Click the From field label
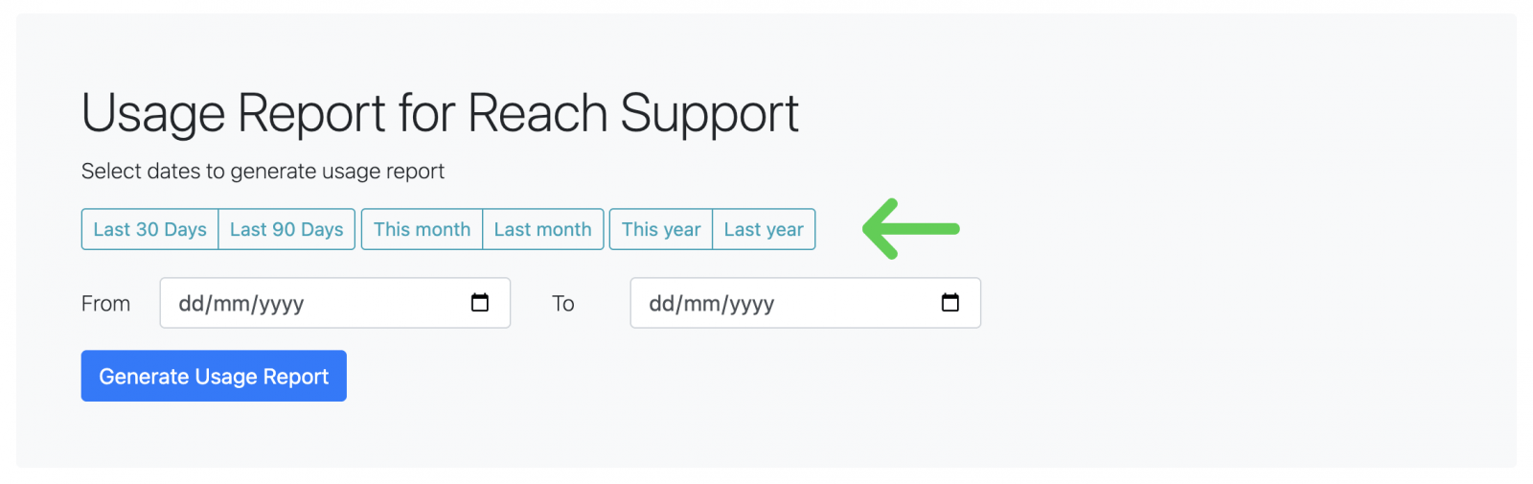Viewport: 1533px width, 484px height. (105, 304)
